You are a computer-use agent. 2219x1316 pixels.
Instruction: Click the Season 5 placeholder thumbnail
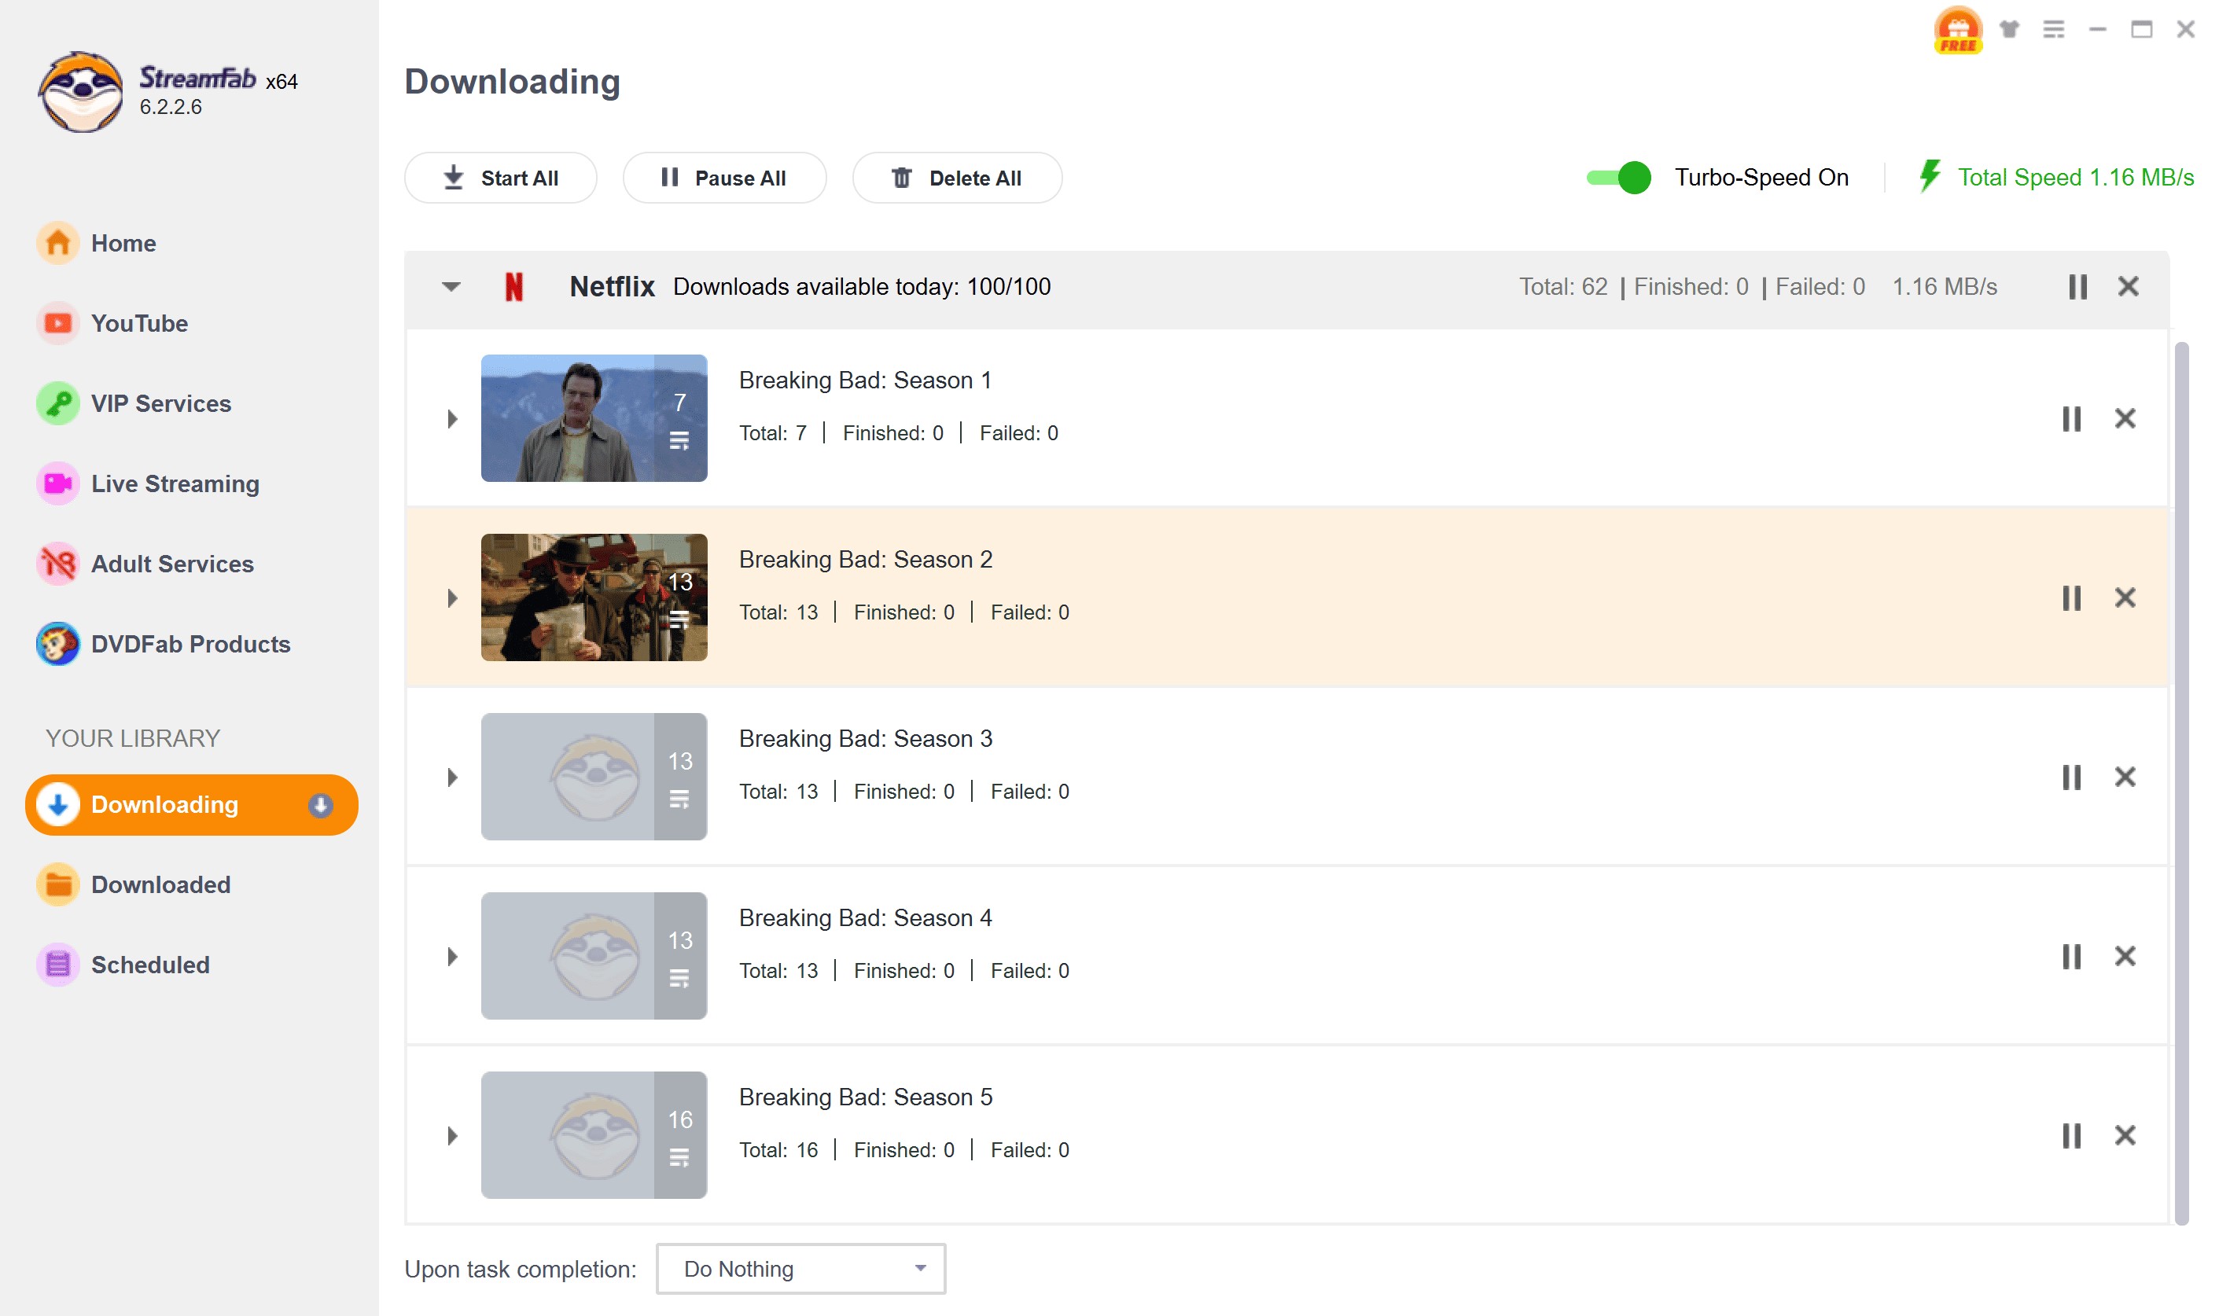594,1135
